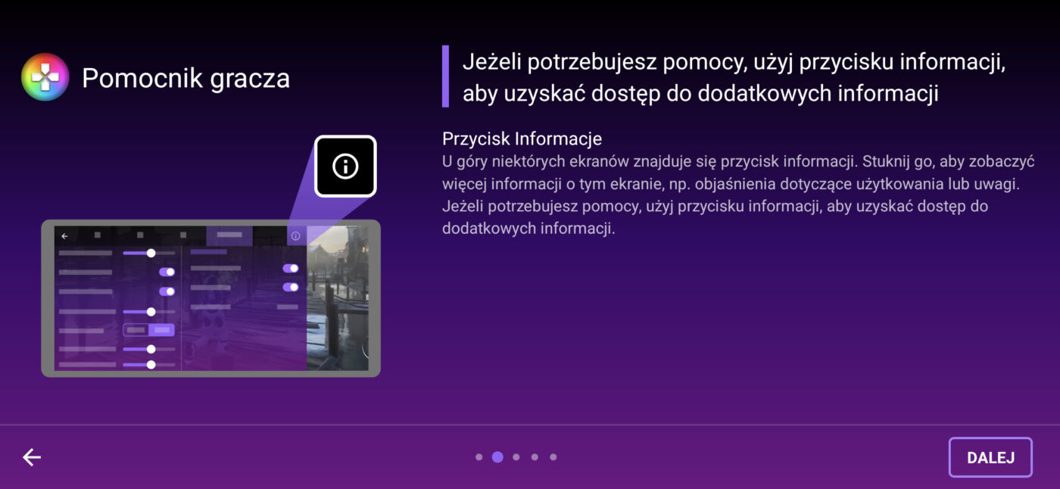The height and width of the screenshot is (489, 1060).
Task: Click the topmost slider knob in the illustration
Action: [151, 253]
